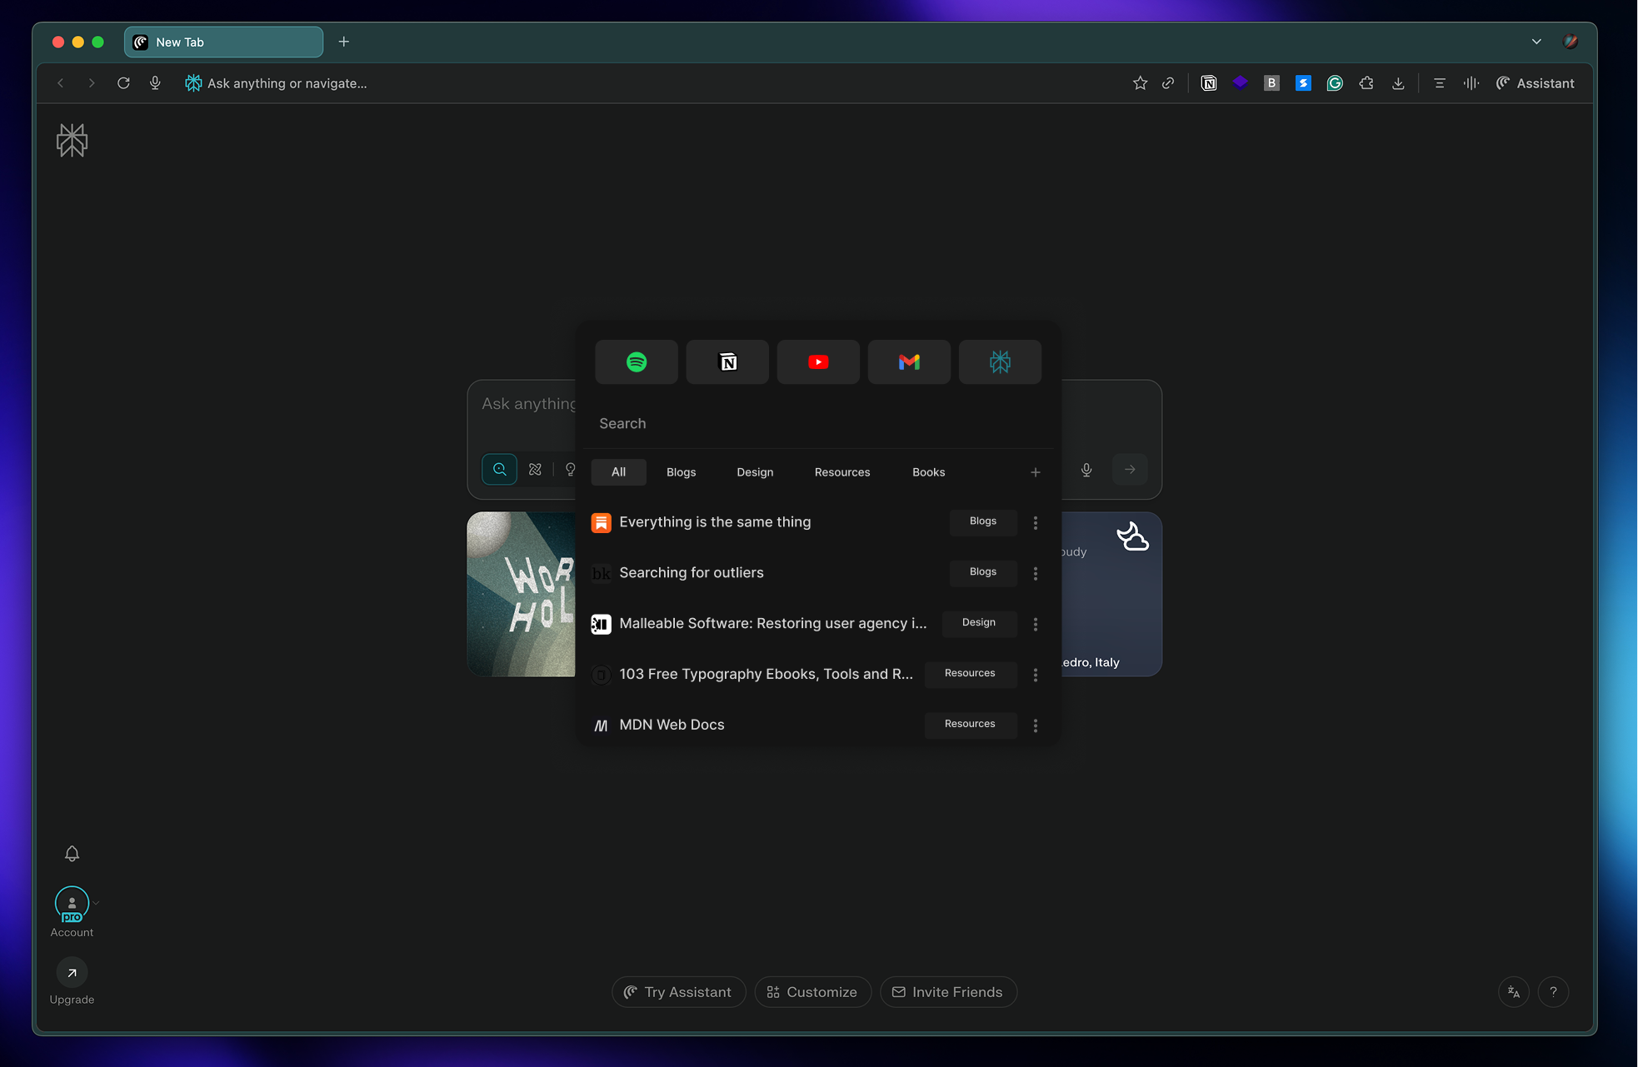Open the Notion shortcut tile
Image resolution: width=1638 pixels, height=1067 pixels.
(x=727, y=361)
